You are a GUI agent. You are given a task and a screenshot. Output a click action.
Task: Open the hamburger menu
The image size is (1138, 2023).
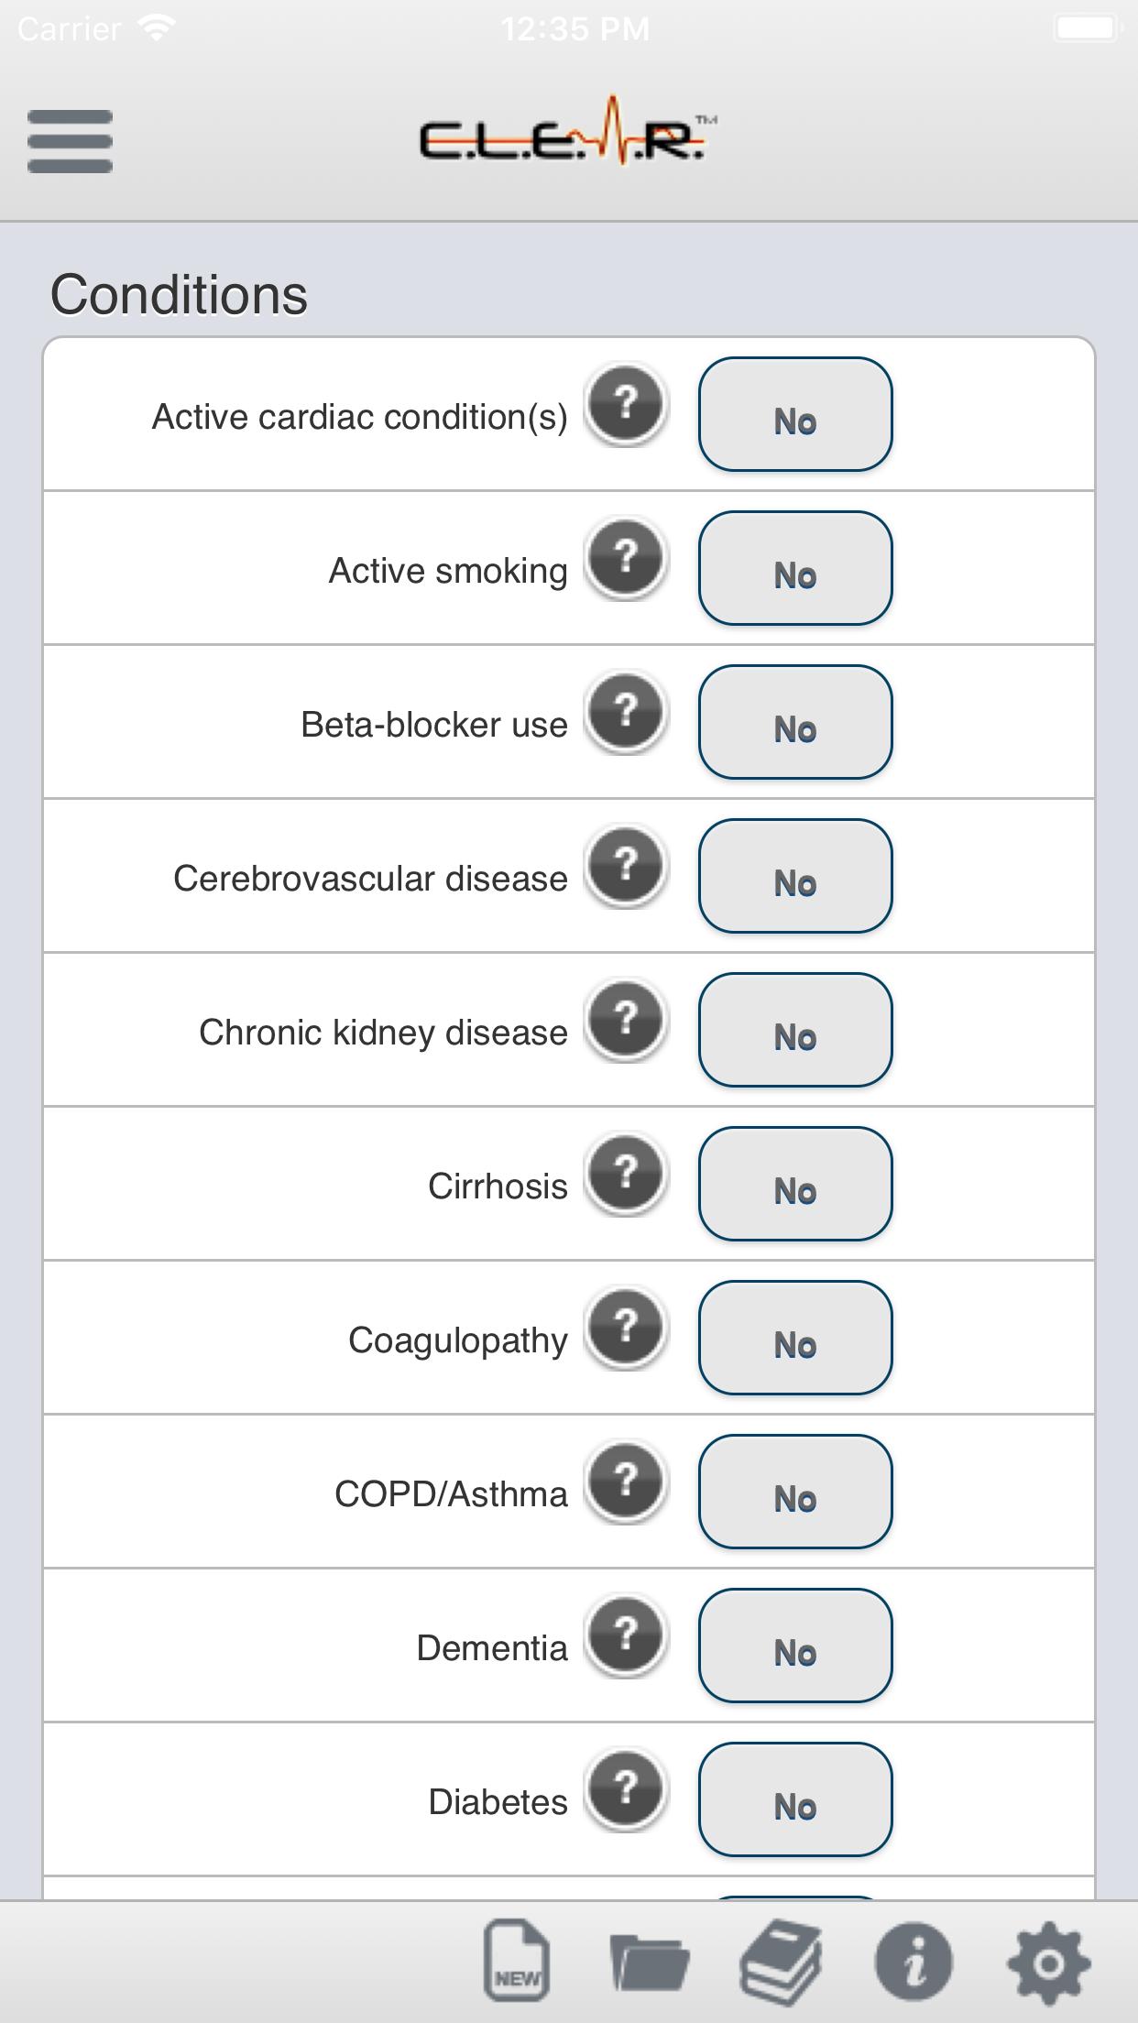(70, 141)
